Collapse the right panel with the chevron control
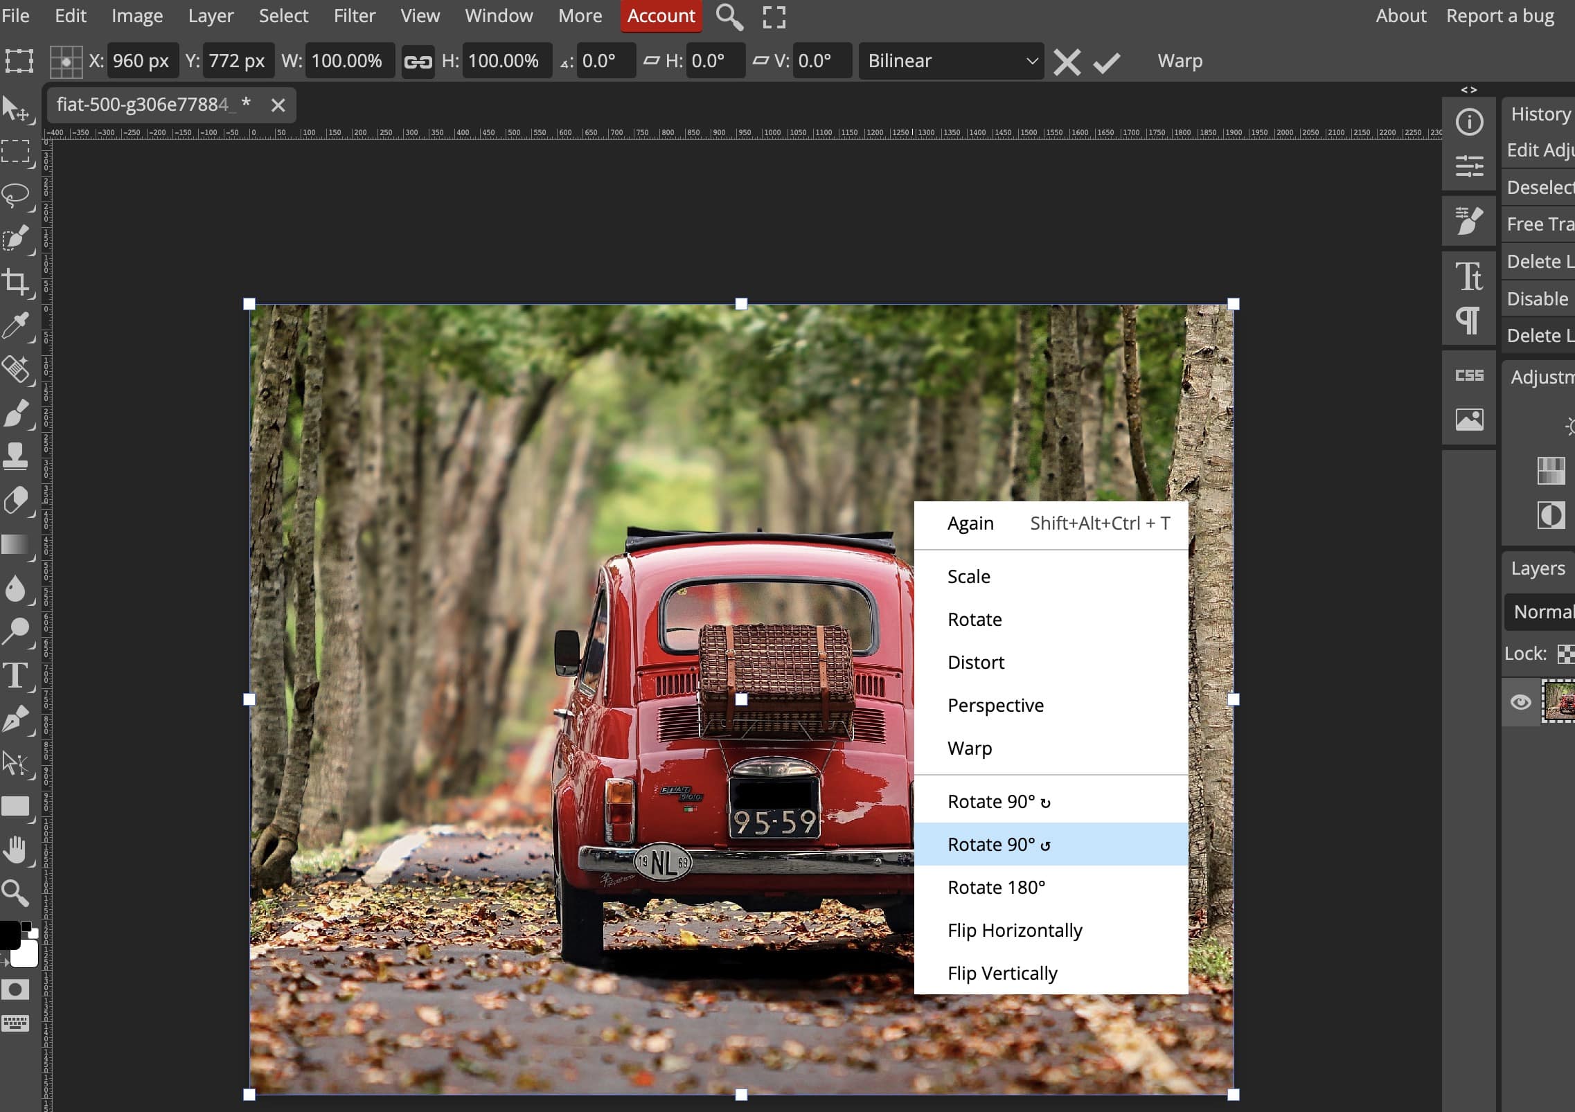The height and width of the screenshot is (1112, 1575). pyautogui.click(x=1471, y=89)
